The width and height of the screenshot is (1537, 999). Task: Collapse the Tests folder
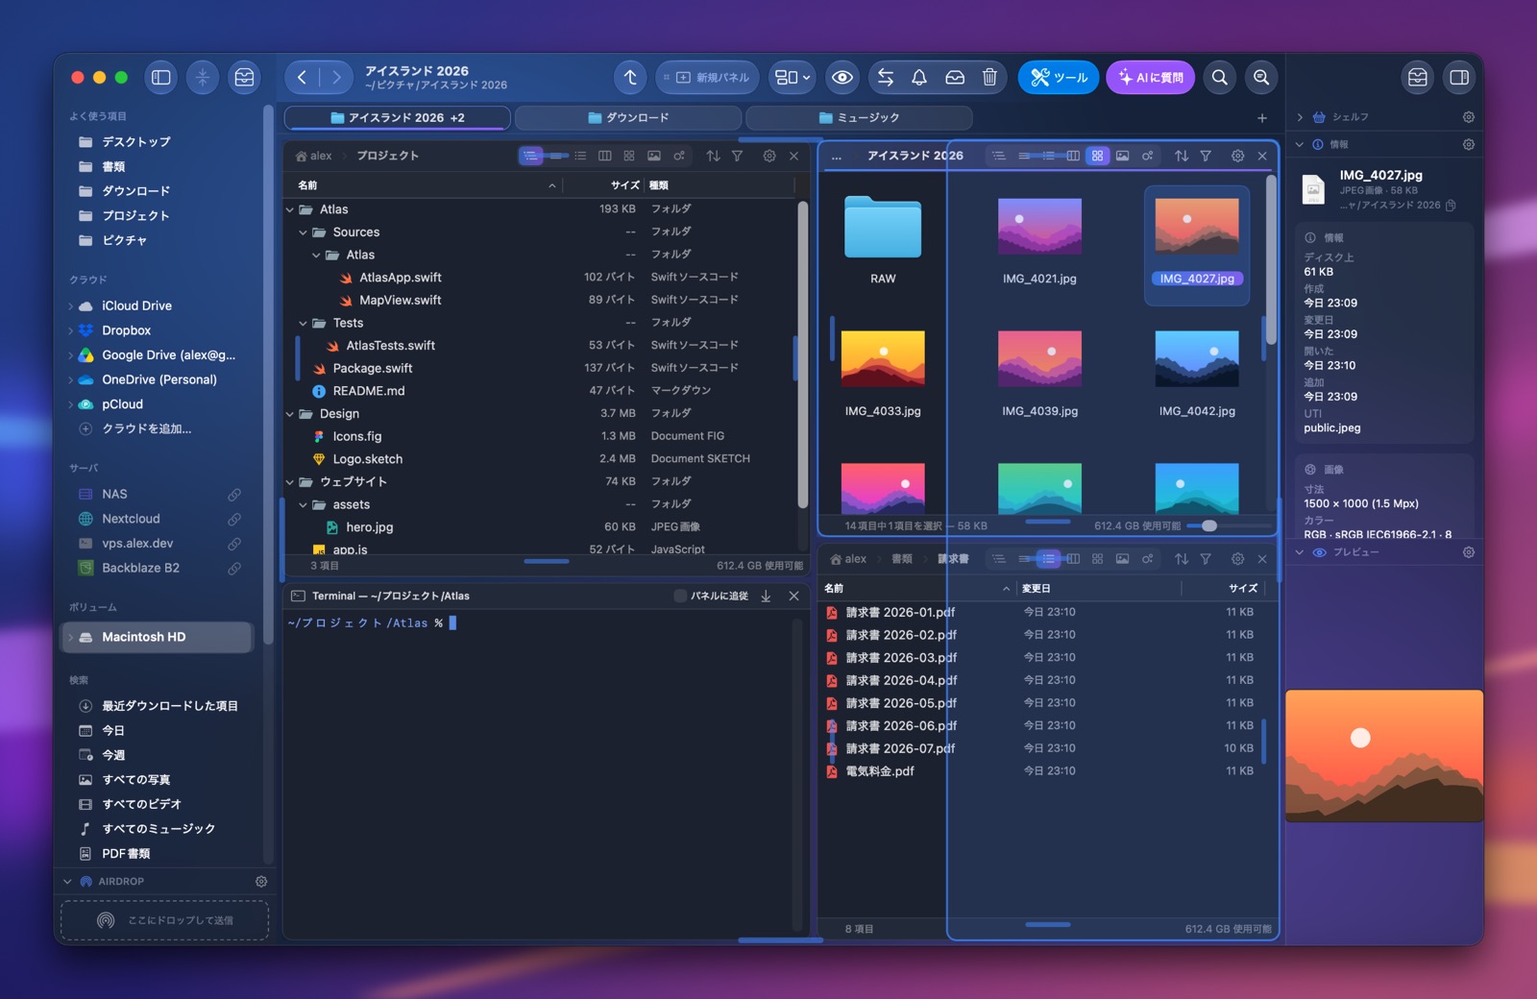(x=304, y=324)
